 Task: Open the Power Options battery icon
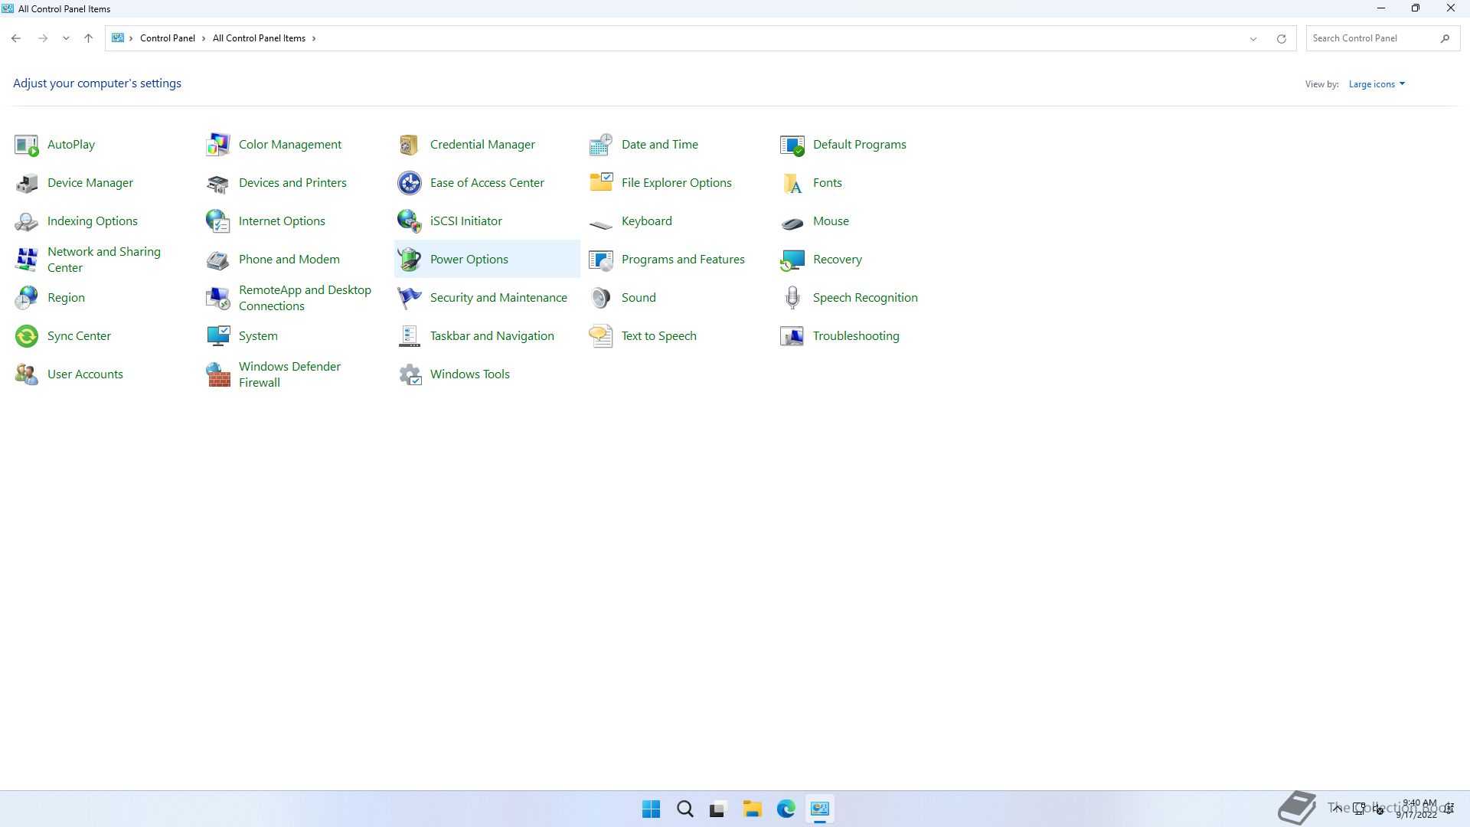[x=410, y=260]
